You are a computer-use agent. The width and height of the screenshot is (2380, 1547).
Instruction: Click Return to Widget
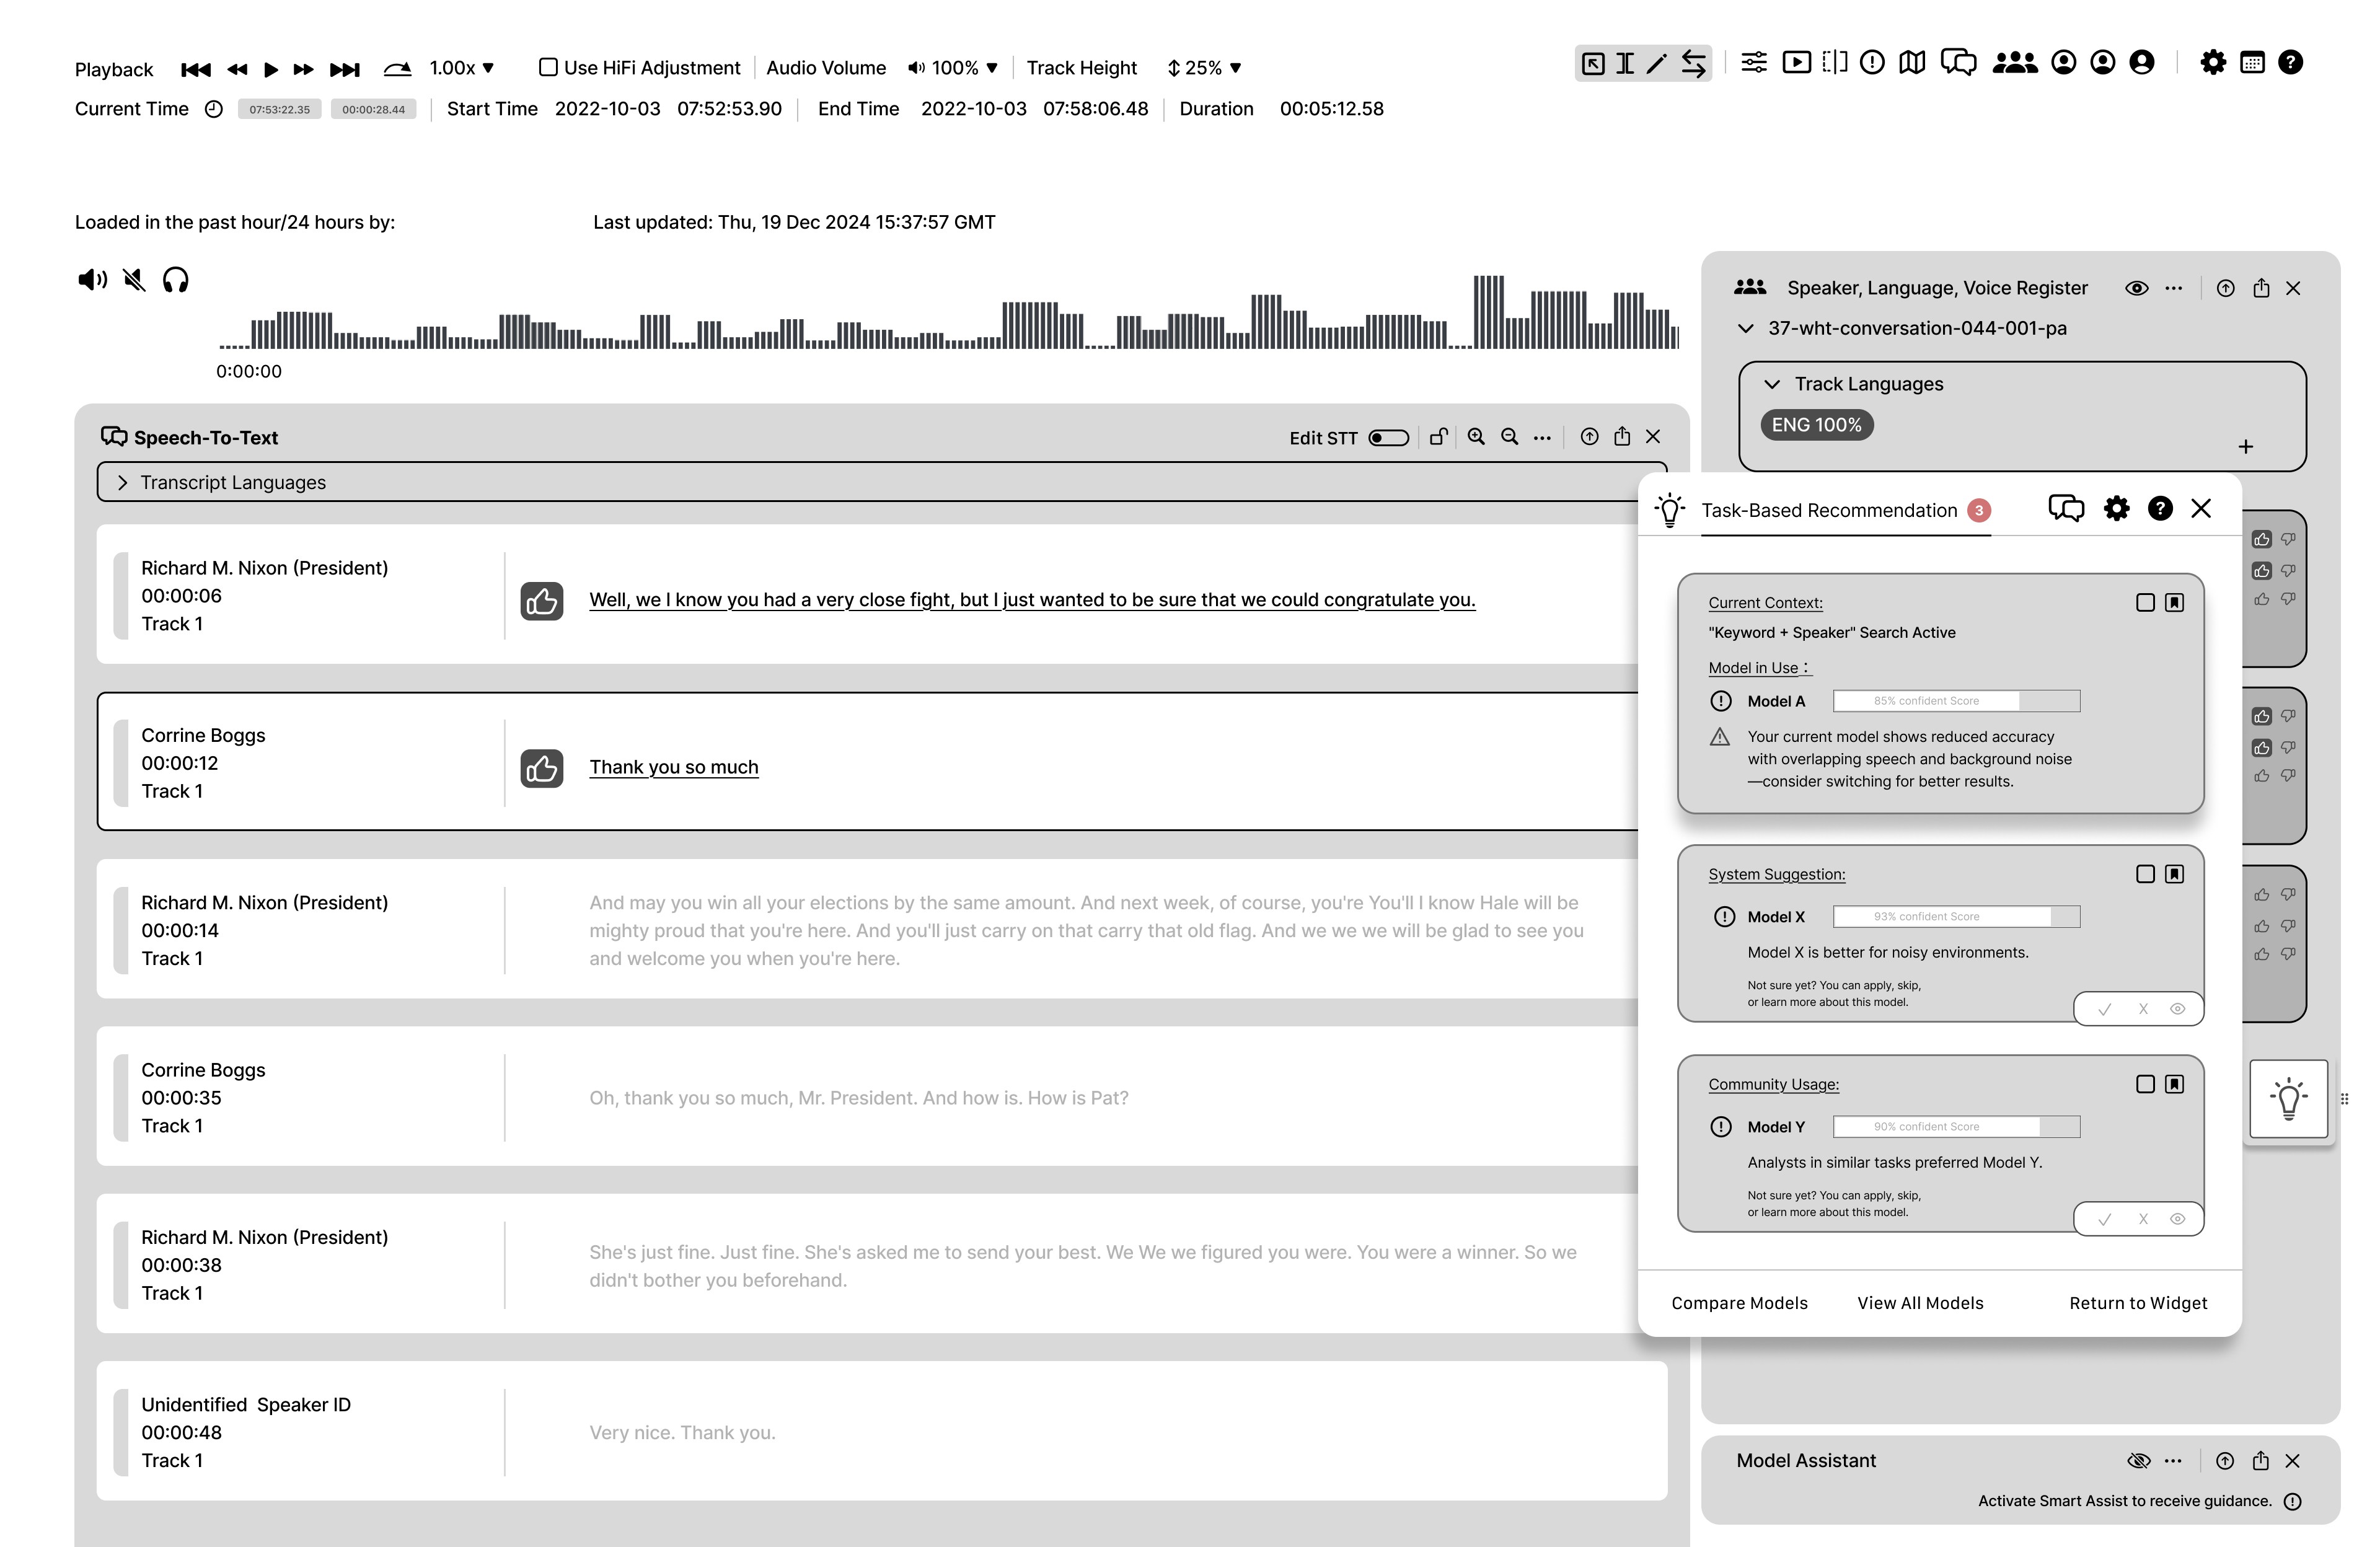click(2138, 1303)
